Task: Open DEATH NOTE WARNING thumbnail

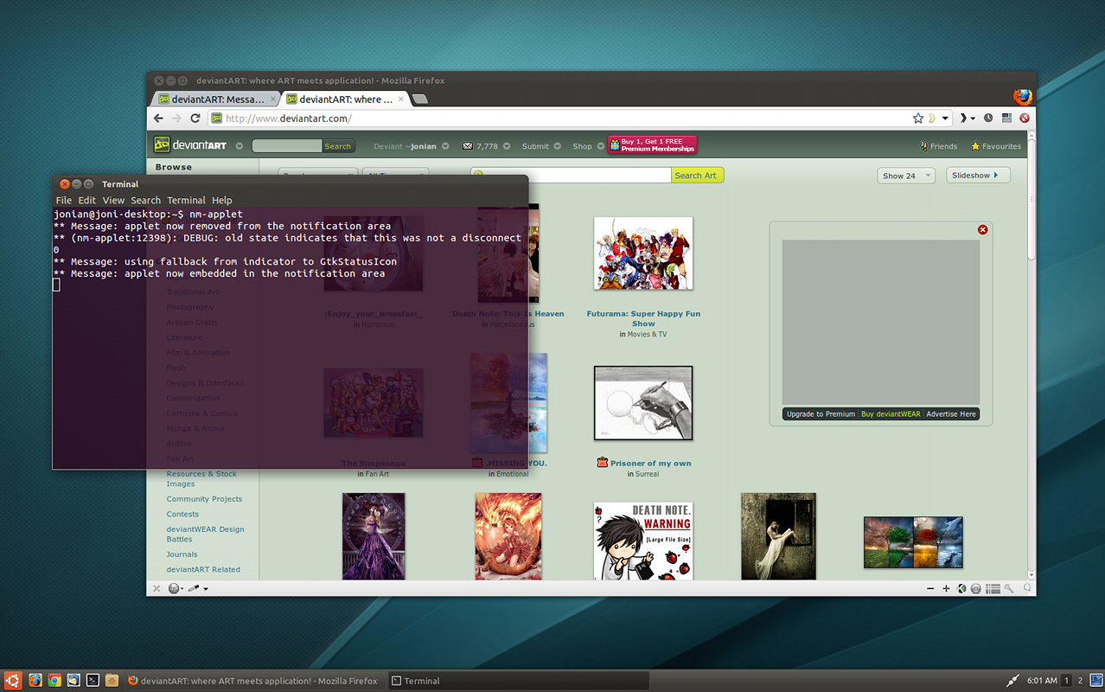Action: (643, 541)
